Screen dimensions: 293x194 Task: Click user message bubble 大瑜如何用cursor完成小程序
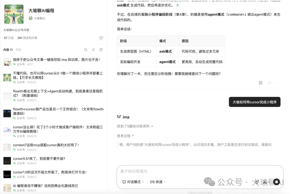click(254, 102)
